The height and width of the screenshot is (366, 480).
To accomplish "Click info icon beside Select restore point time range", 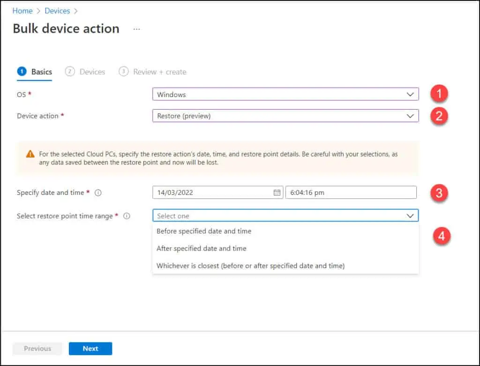I will (127, 216).
